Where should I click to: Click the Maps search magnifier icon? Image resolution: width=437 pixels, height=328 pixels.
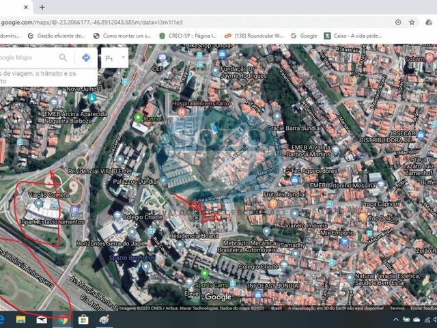(x=63, y=57)
